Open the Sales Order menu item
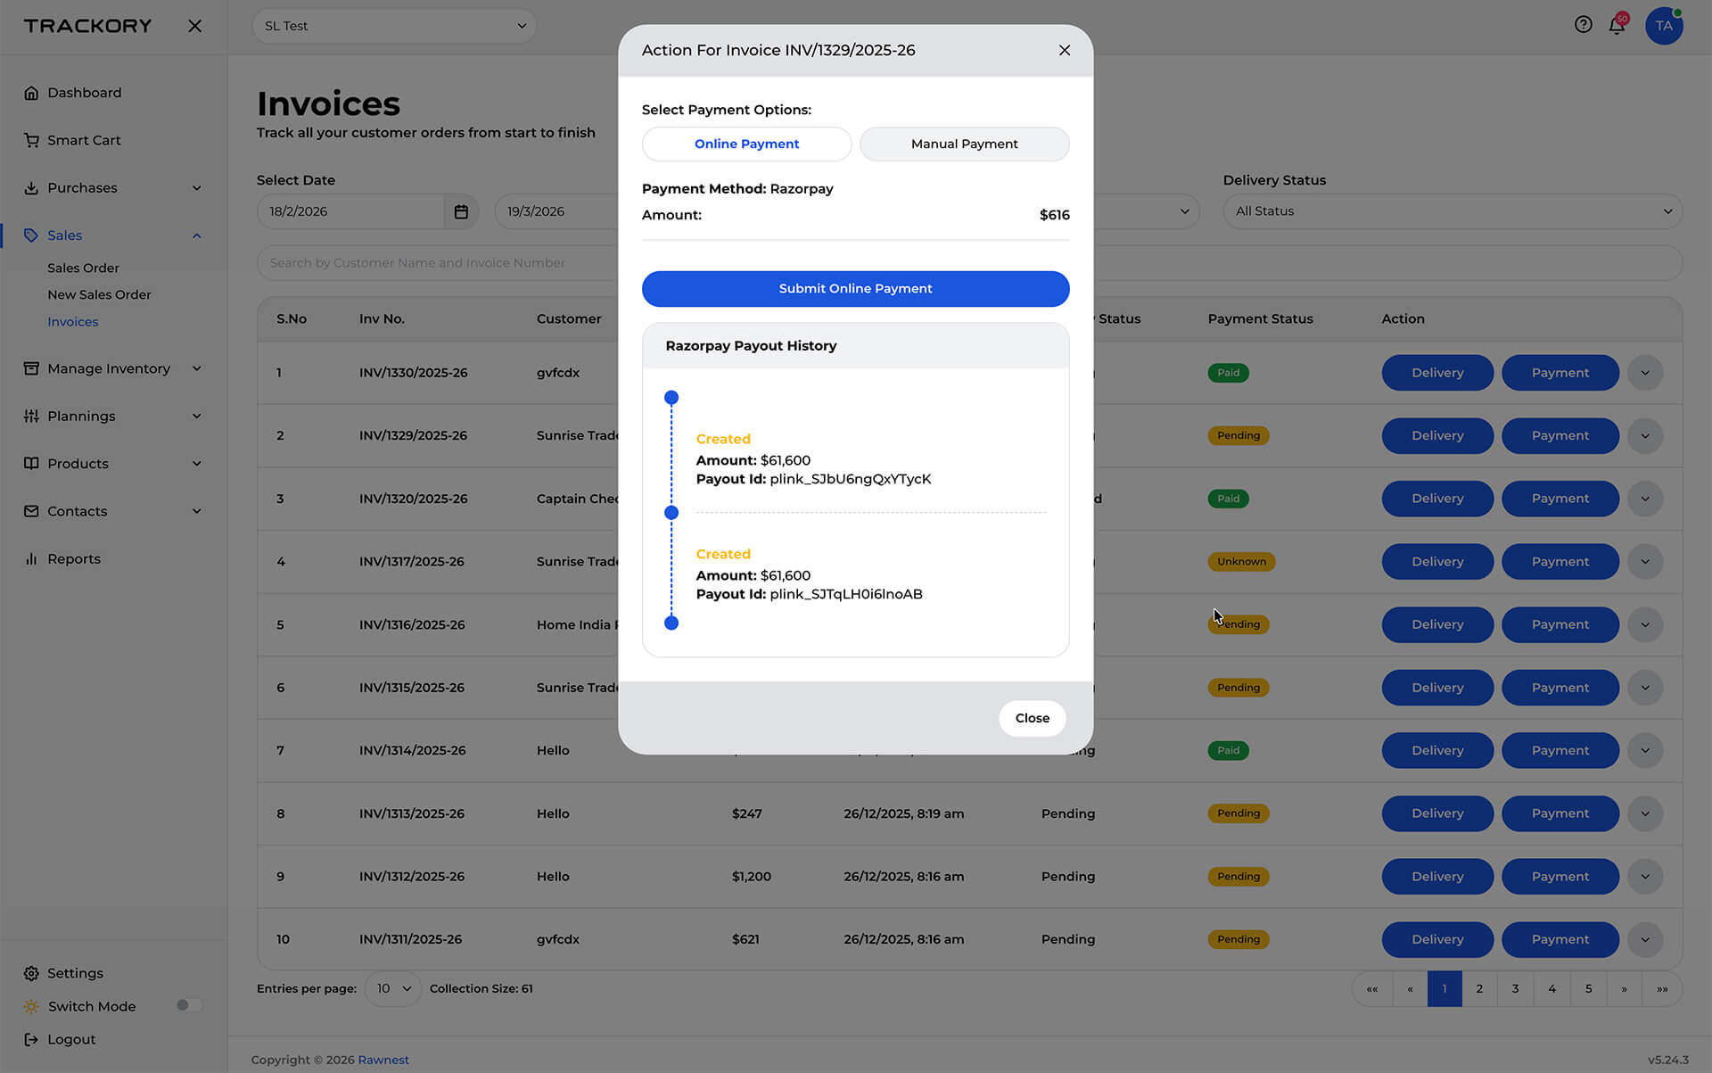 (x=83, y=268)
